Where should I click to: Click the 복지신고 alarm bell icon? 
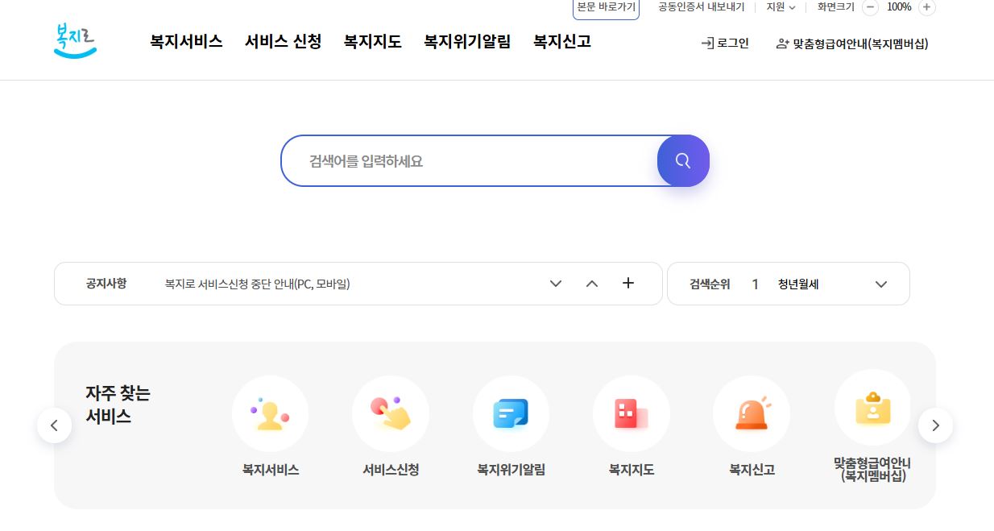pos(751,413)
